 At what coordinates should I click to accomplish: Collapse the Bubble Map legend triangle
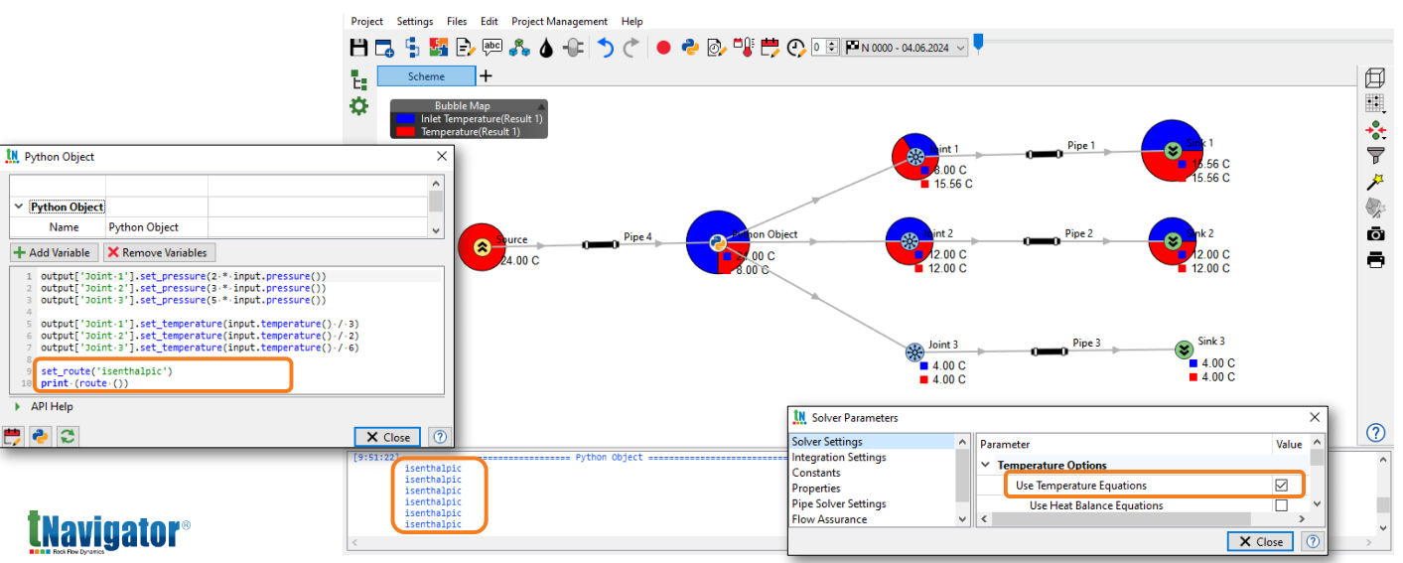pos(540,105)
